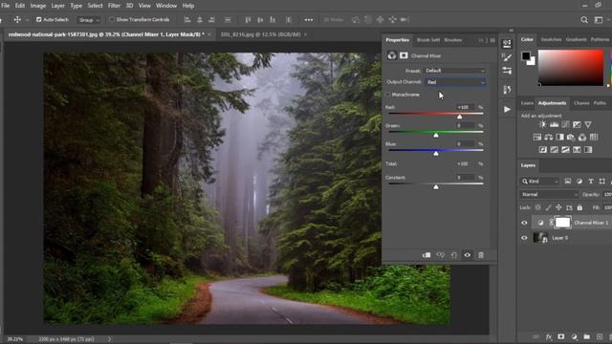Open the workspace switcher icon
This screenshot has height=344, width=612.
pyautogui.click(x=599, y=19)
